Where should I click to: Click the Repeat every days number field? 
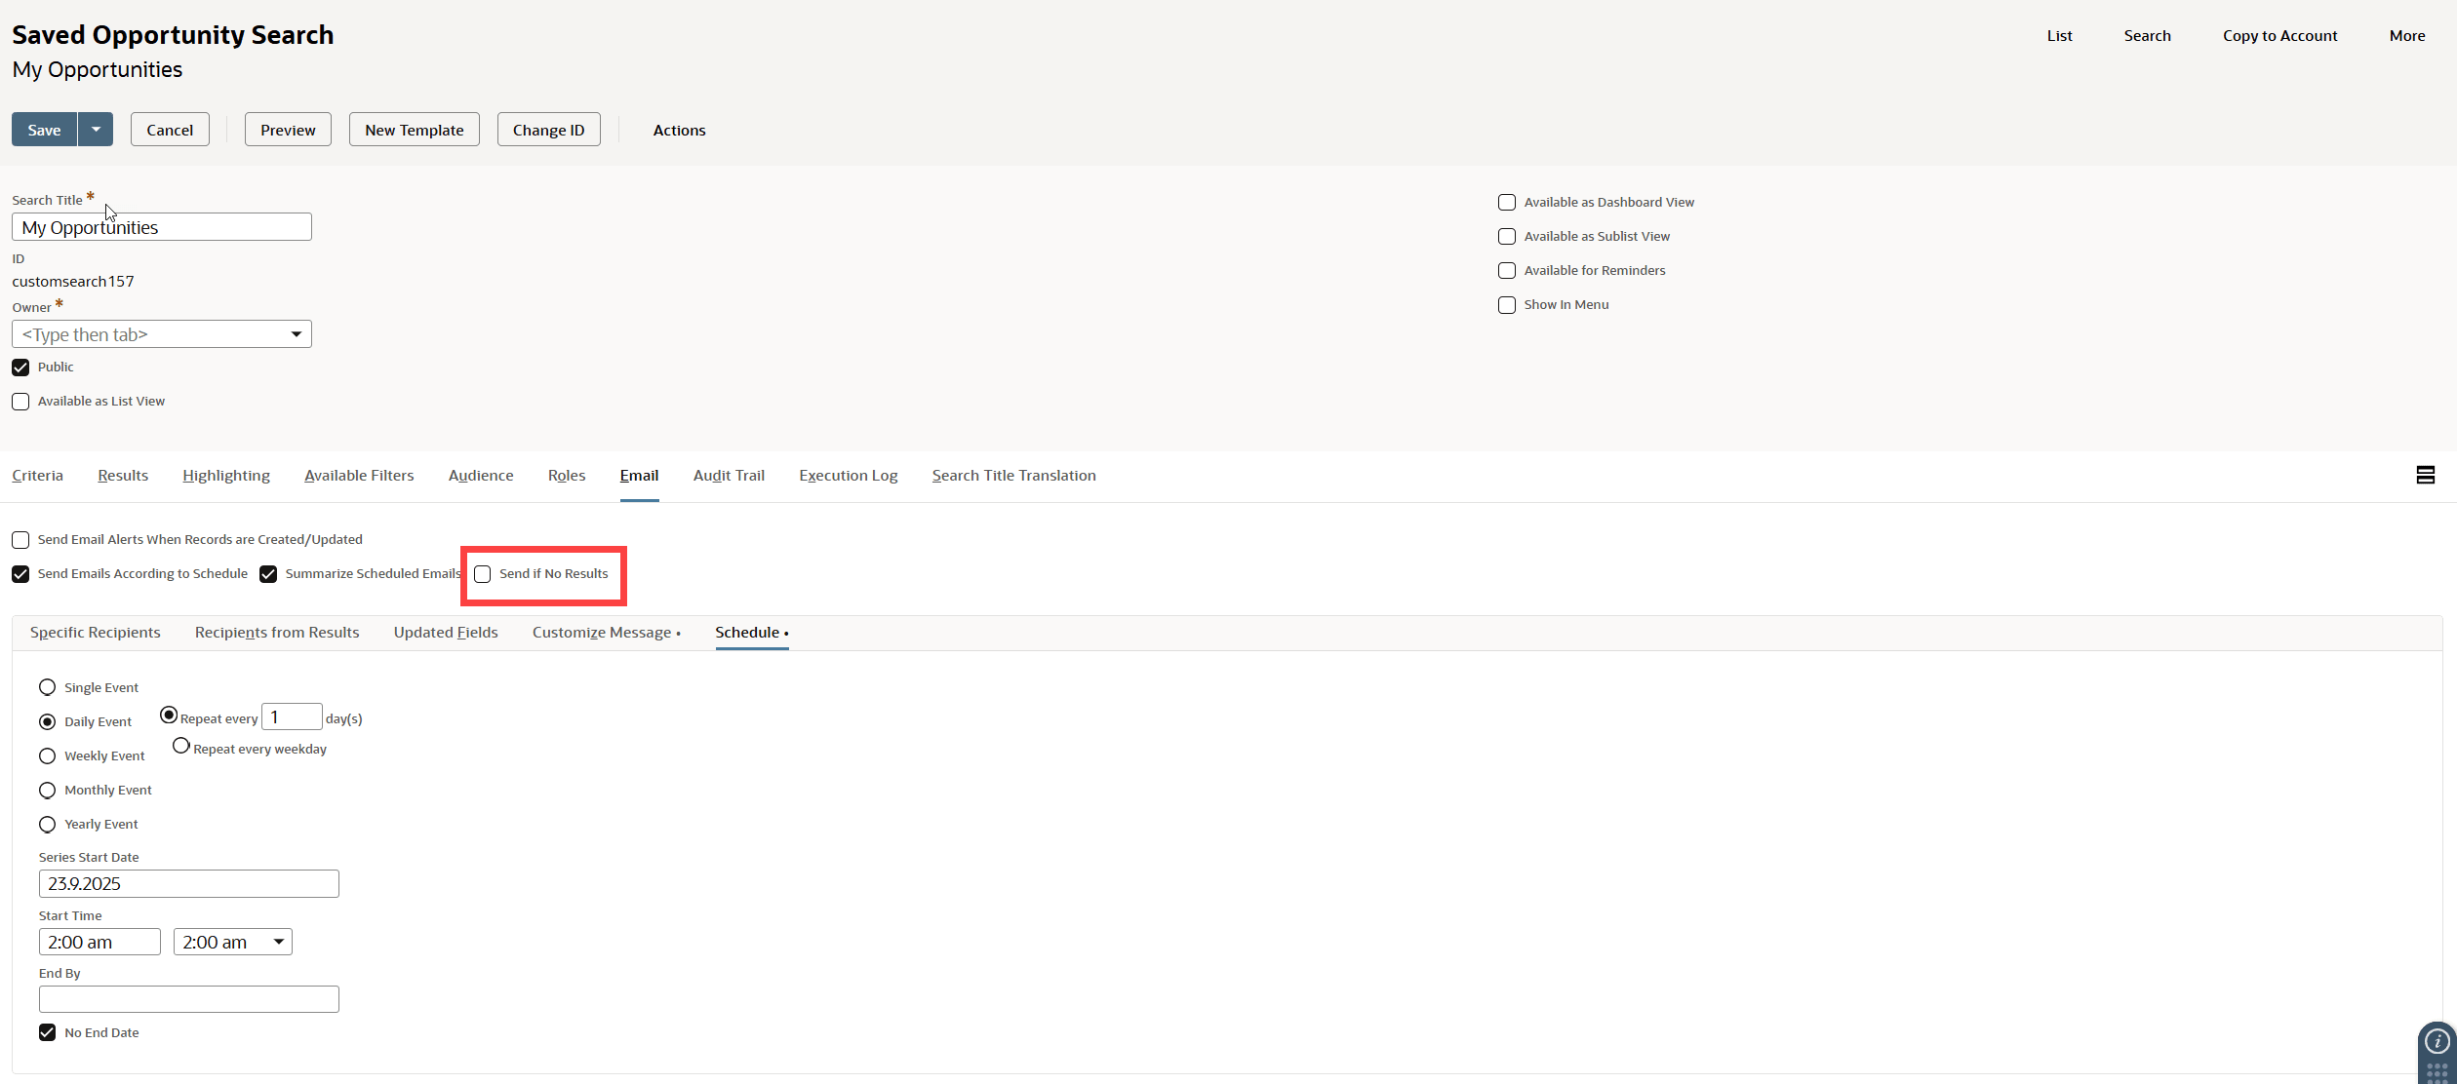click(292, 716)
